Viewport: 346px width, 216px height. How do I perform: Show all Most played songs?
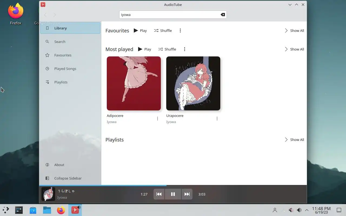click(x=294, y=49)
